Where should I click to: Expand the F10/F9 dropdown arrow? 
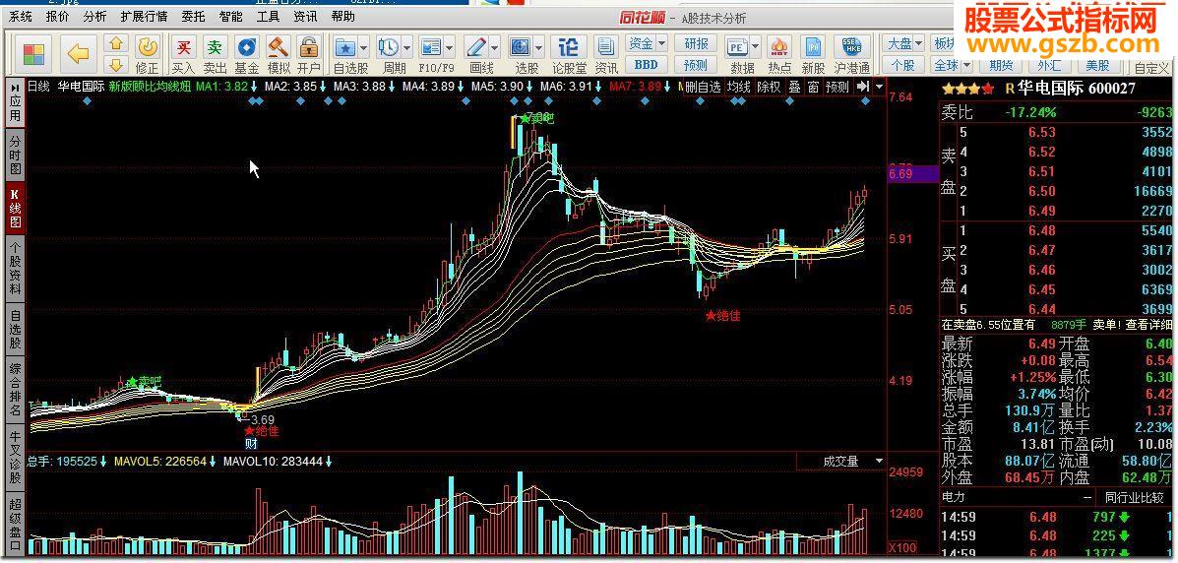[x=449, y=48]
